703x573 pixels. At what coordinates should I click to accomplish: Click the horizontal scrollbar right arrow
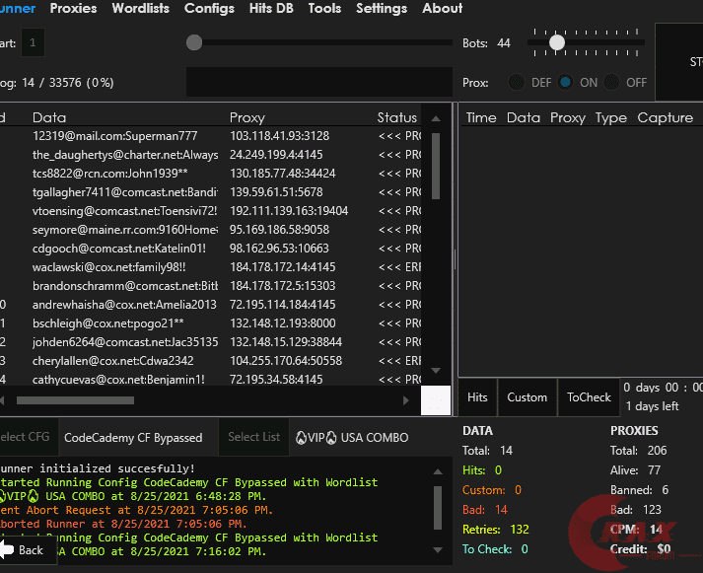pos(405,400)
